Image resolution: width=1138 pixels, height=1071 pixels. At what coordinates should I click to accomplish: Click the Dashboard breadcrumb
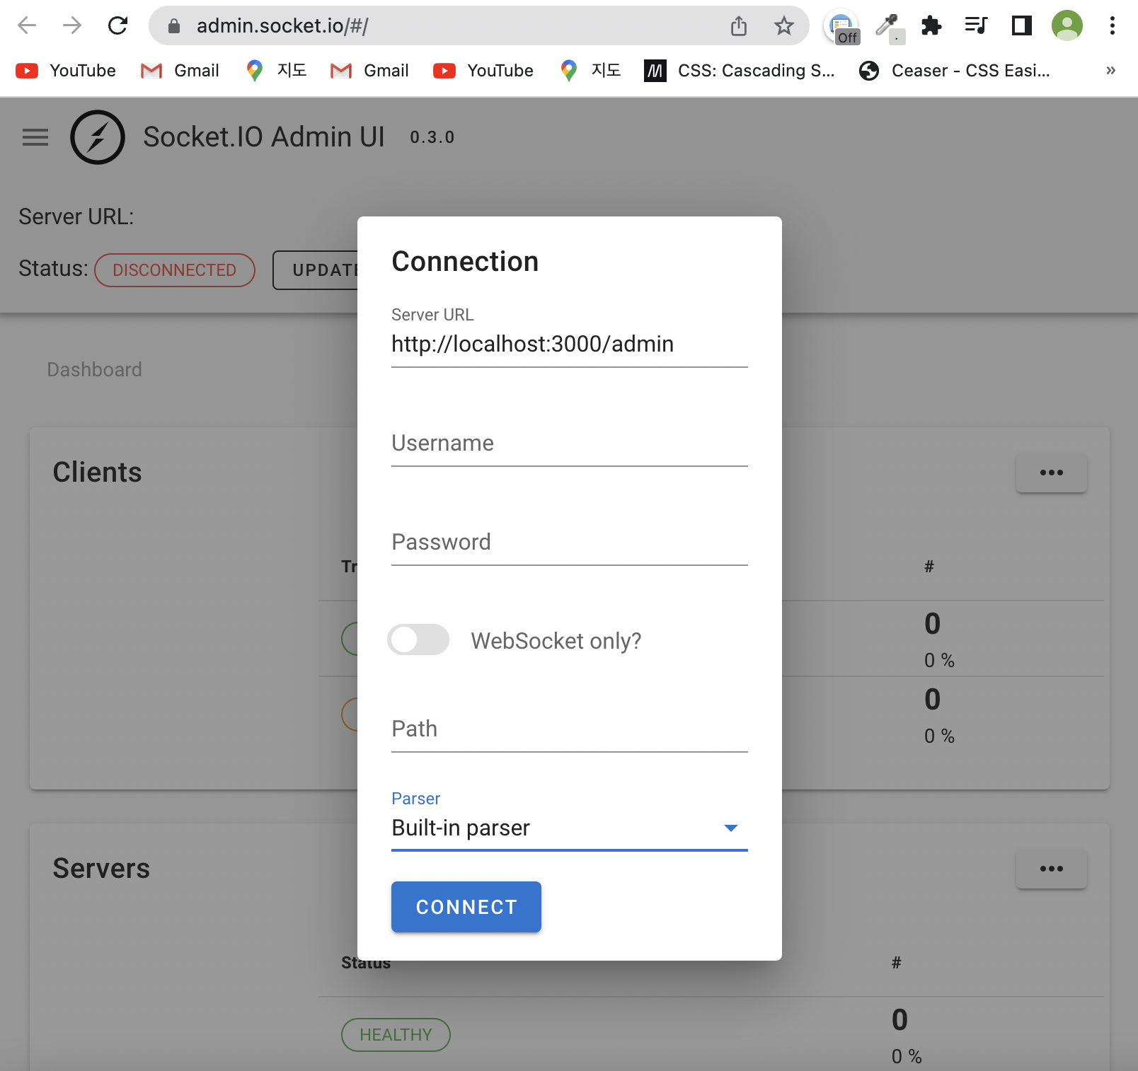[94, 370]
